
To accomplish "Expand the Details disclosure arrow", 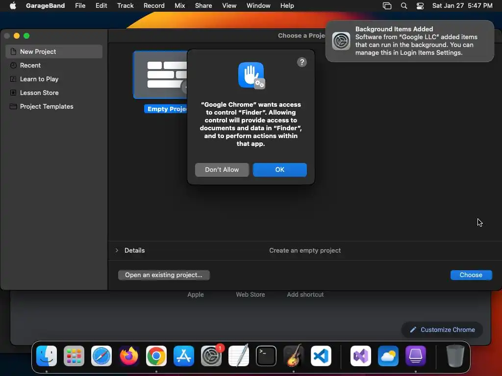I will point(117,250).
